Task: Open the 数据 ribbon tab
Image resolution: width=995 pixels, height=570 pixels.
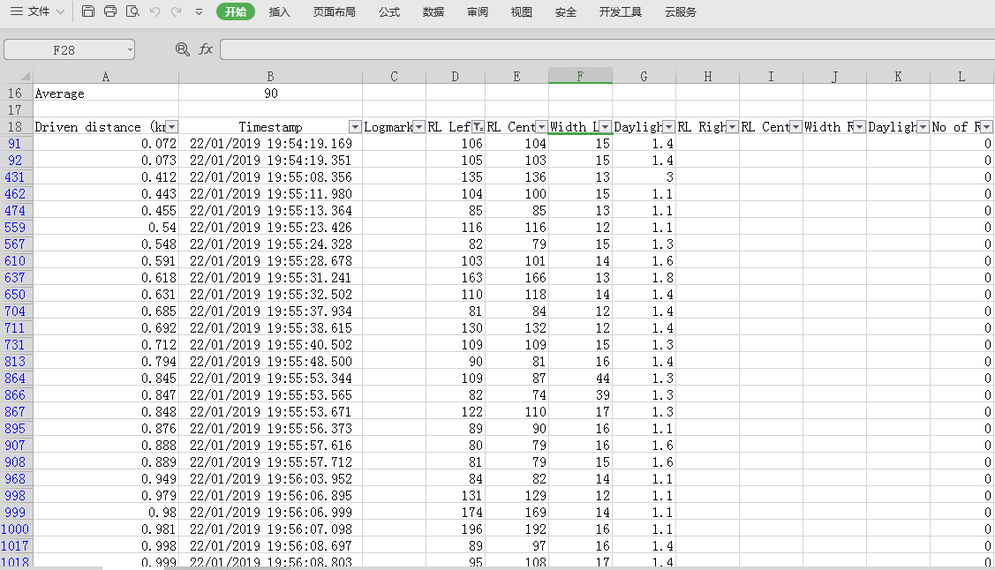Action: tap(433, 11)
